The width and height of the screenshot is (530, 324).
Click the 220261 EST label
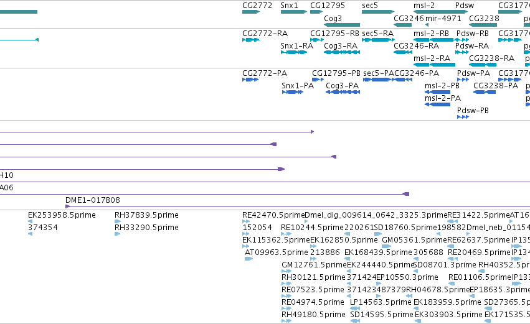pos(359,228)
